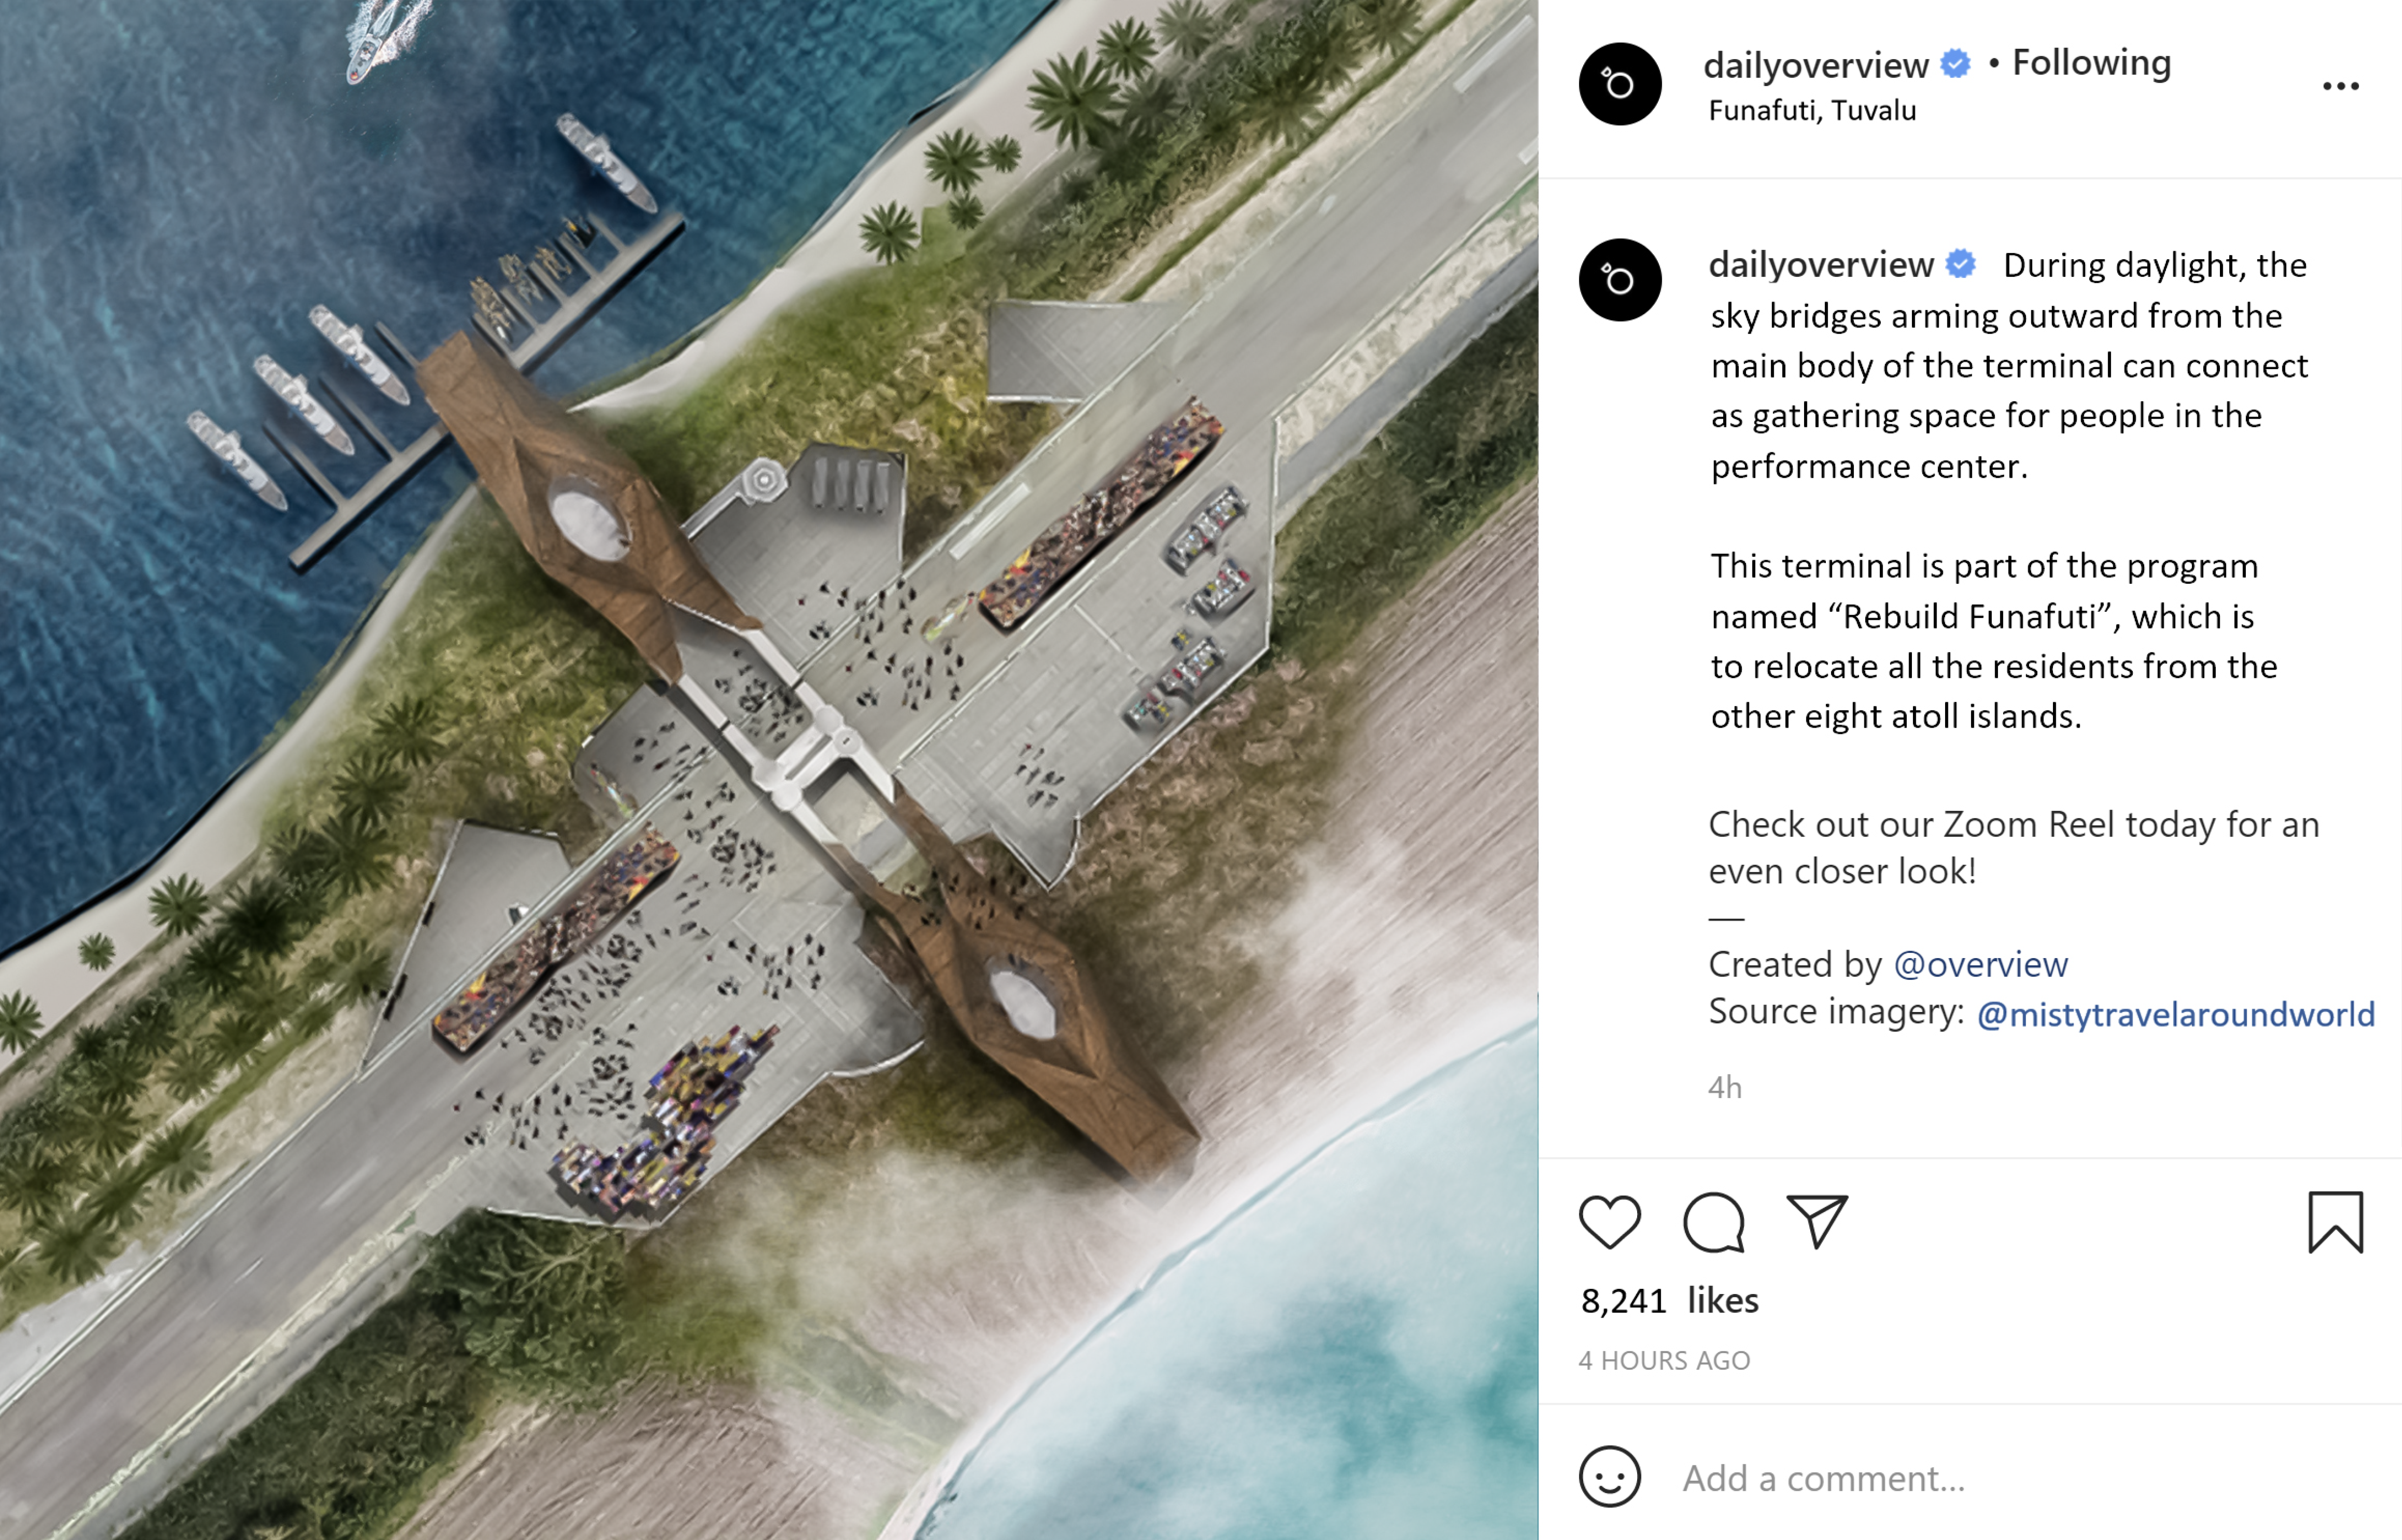The width and height of the screenshot is (2402, 1540).
Task: Click the caption dailyoverview profile avatar
Action: pyautogui.click(x=1619, y=280)
